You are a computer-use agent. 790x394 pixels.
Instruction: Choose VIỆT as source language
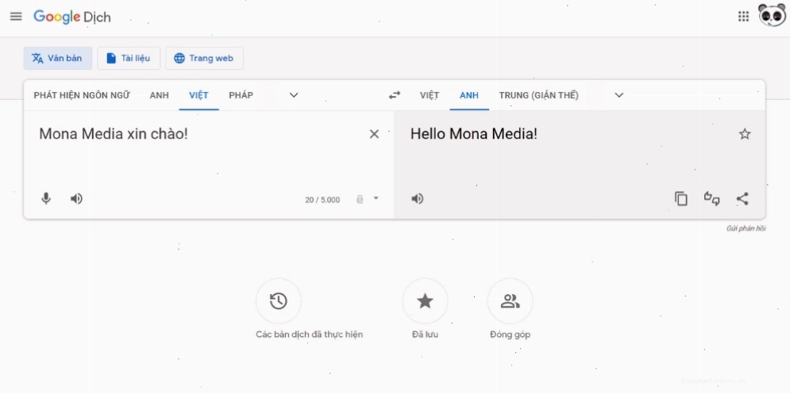pyautogui.click(x=198, y=95)
